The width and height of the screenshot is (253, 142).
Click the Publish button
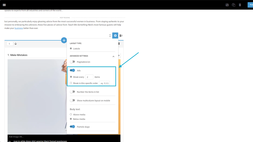pyautogui.click(x=250, y=5)
